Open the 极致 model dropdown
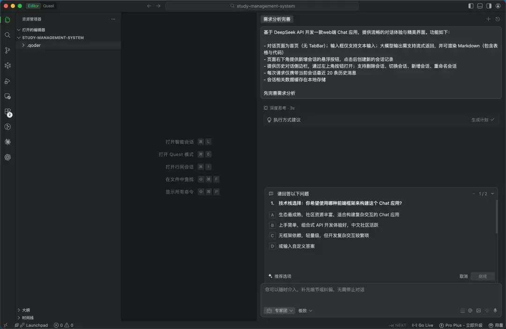Image resolution: width=506 pixels, height=329 pixels. click(x=305, y=311)
